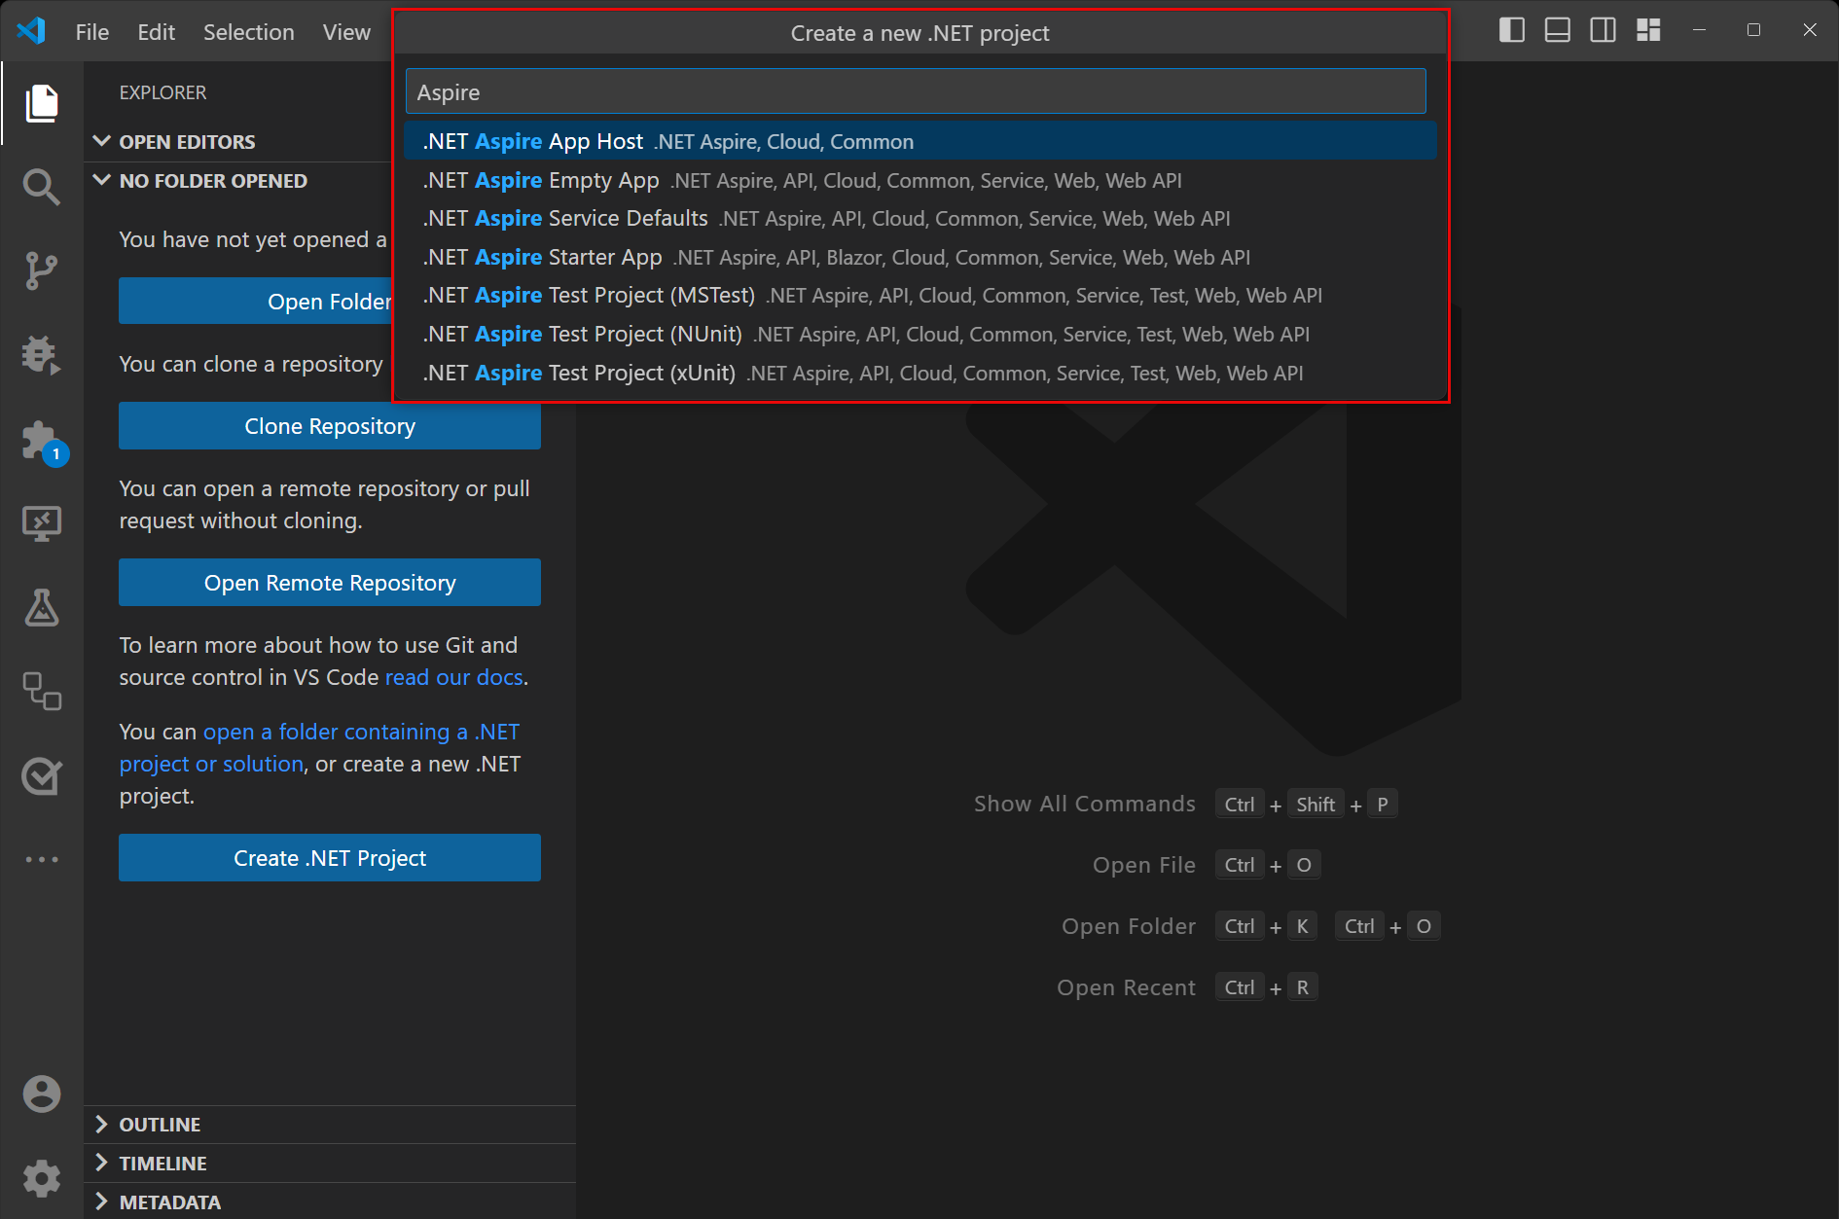Open the Customize Layout icon
Viewport: 1839px width, 1219px height.
(1648, 30)
